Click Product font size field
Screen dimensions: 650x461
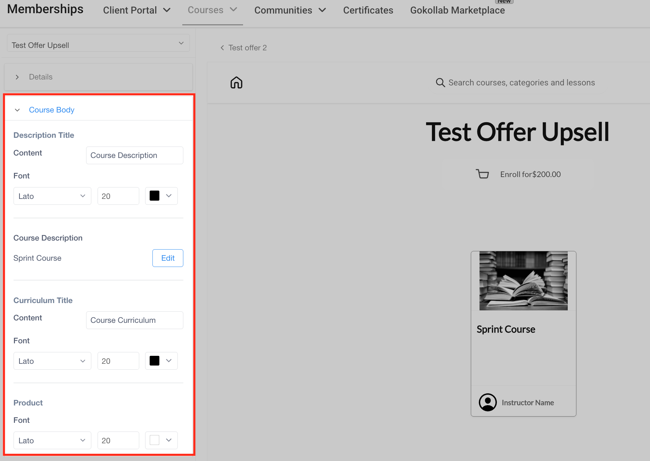click(x=118, y=441)
